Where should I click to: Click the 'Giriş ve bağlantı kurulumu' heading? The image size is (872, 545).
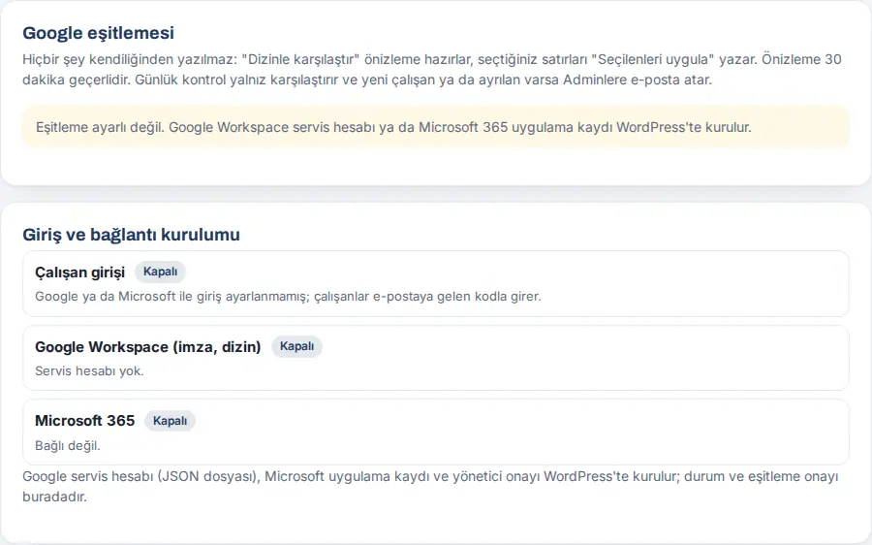131,235
